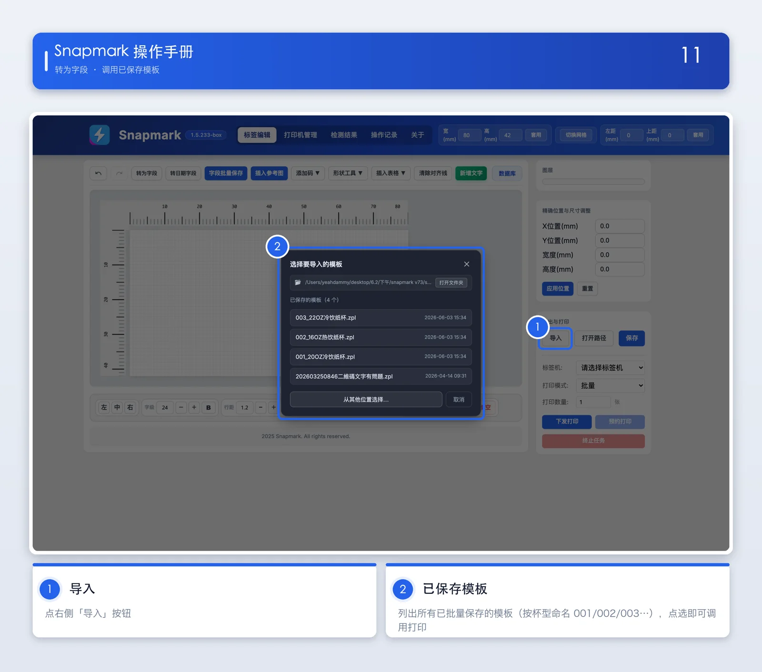Align text left with the 左 button
This screenshot has height=672, width=762.
tap(104, 408)
